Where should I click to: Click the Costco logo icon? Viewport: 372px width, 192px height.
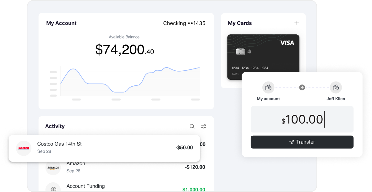click(x=24, y=148)
